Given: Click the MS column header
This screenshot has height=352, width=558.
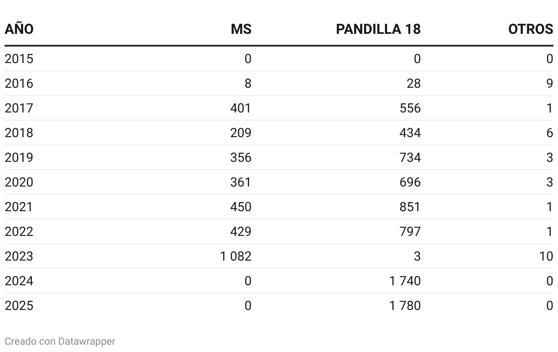Looking at the screenshot, I should 241,29.
